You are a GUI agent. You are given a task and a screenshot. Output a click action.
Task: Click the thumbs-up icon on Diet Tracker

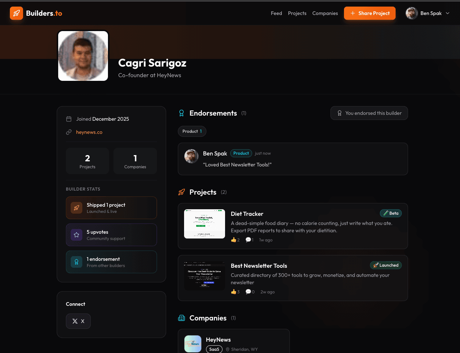pos(233,240)
